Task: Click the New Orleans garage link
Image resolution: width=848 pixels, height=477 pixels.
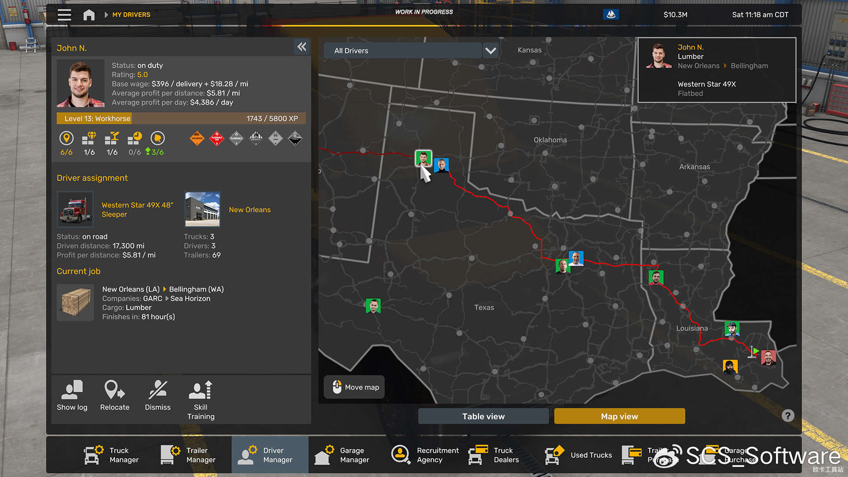Action: pyautogui.click(x=250, y=210)
